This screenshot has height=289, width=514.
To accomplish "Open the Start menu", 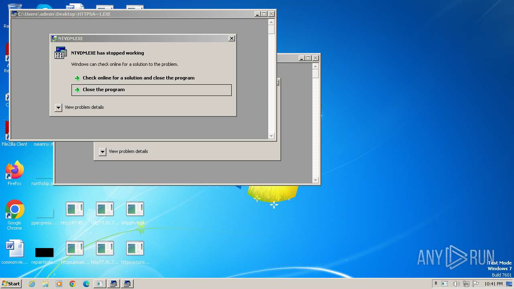I will [11, 284].
